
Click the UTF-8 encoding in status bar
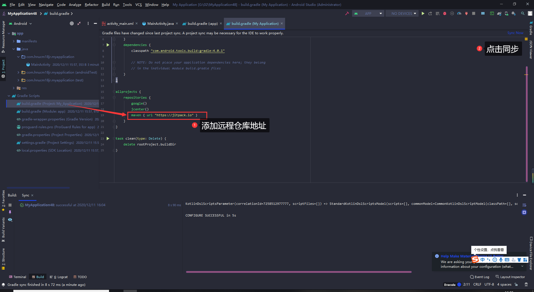(x=489, y=284)
